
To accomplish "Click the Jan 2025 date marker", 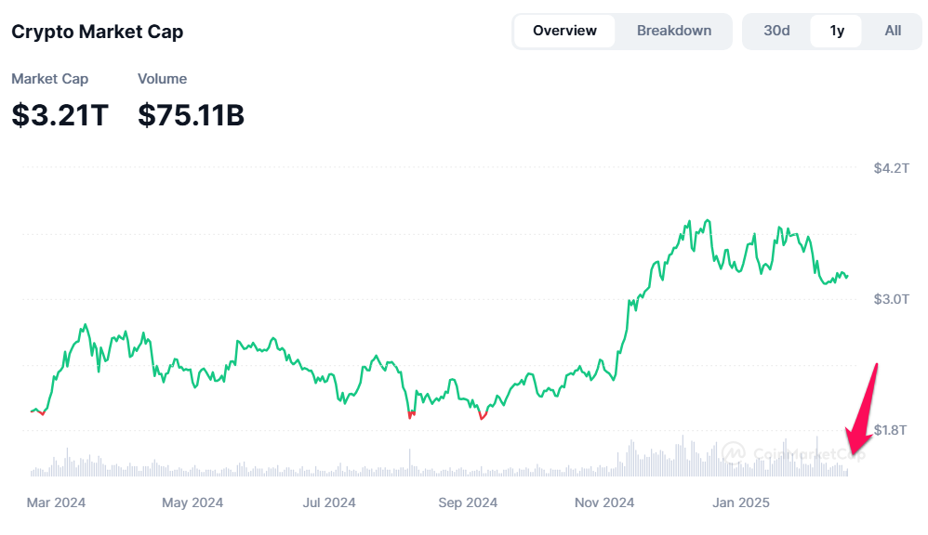I will pyautogui.click(x=740, y=502).
